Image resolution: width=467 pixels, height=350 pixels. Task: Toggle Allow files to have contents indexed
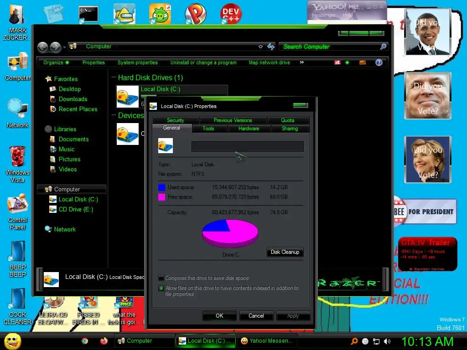click(161, 288)
